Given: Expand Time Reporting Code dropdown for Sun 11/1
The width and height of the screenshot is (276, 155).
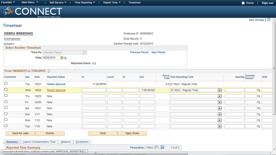Looking at the screenshot, I should (x=220, y=114).
